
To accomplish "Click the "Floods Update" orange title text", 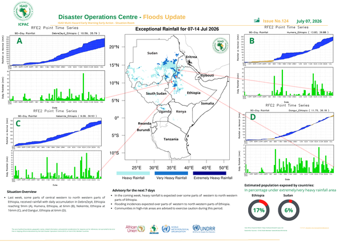I will 164,17.
